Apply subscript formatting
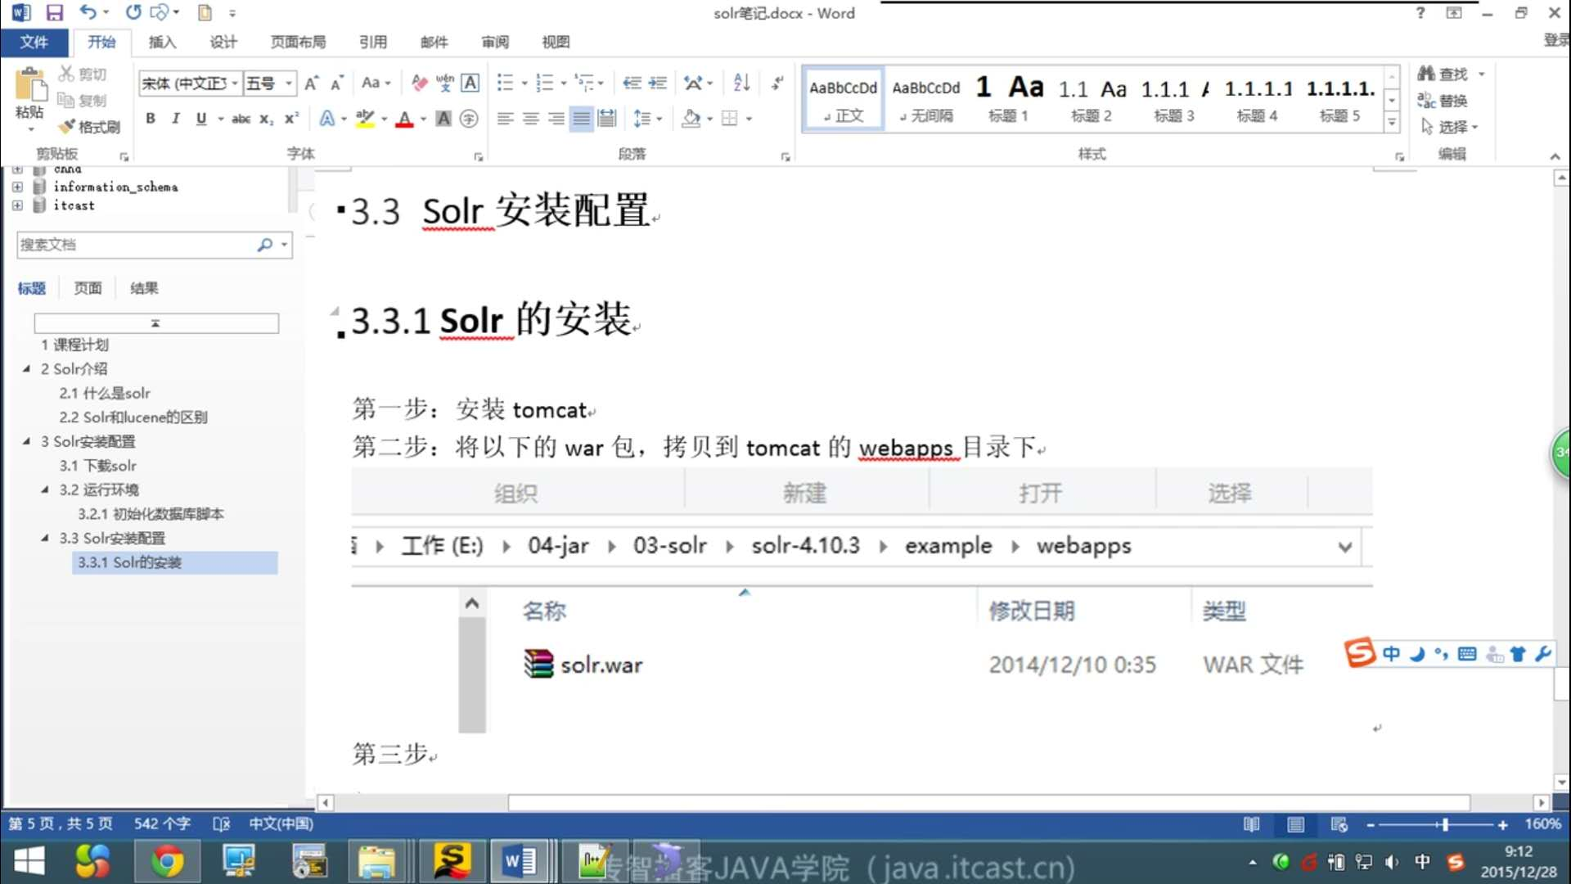This screenshot has height=884, width=1571. pyautogui.click(x=266, y=119)
